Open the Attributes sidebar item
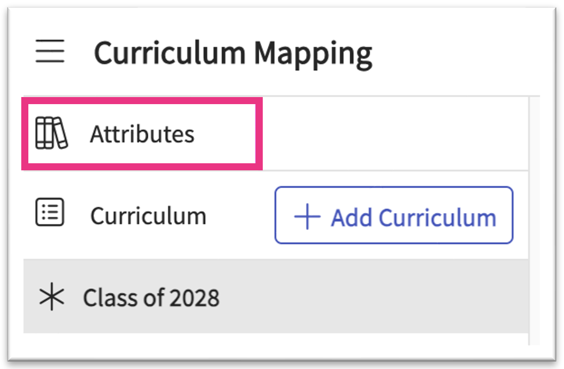This screenshot has width=564, height=369. (x=142, y=134)
